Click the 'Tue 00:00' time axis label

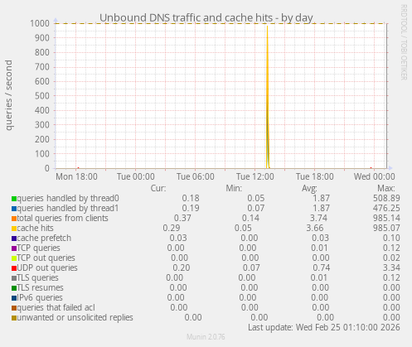(136, 176)
